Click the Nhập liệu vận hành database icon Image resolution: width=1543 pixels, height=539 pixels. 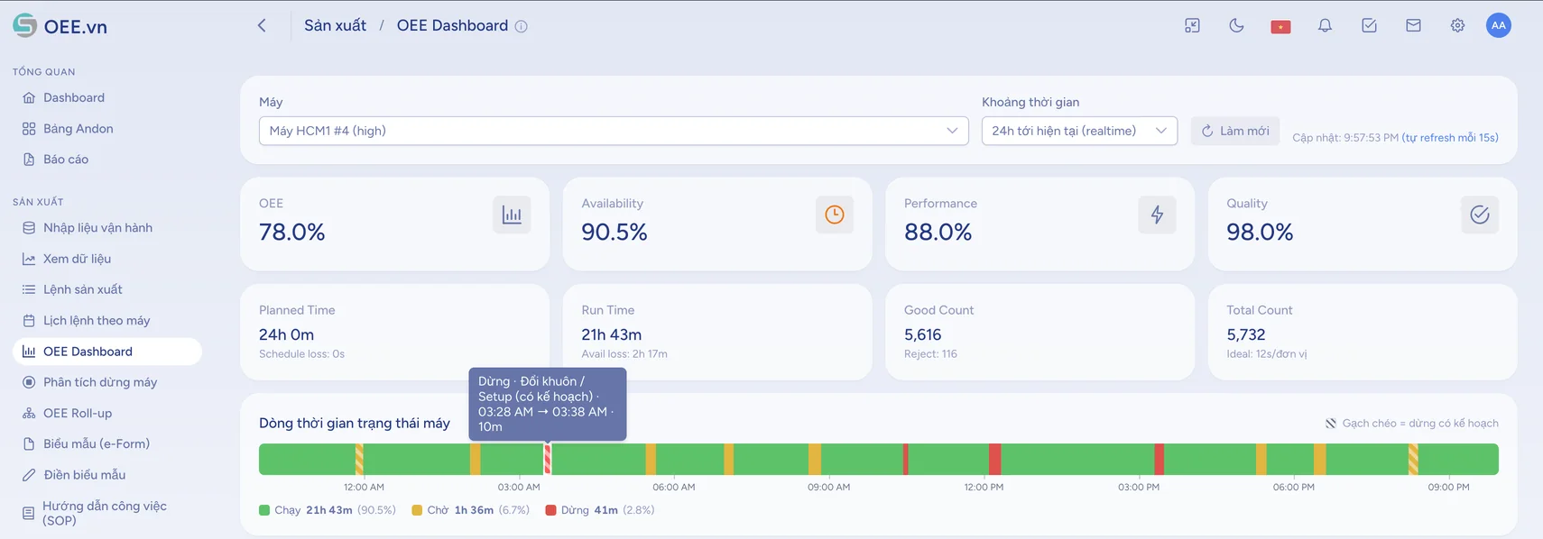click(29, 228)
